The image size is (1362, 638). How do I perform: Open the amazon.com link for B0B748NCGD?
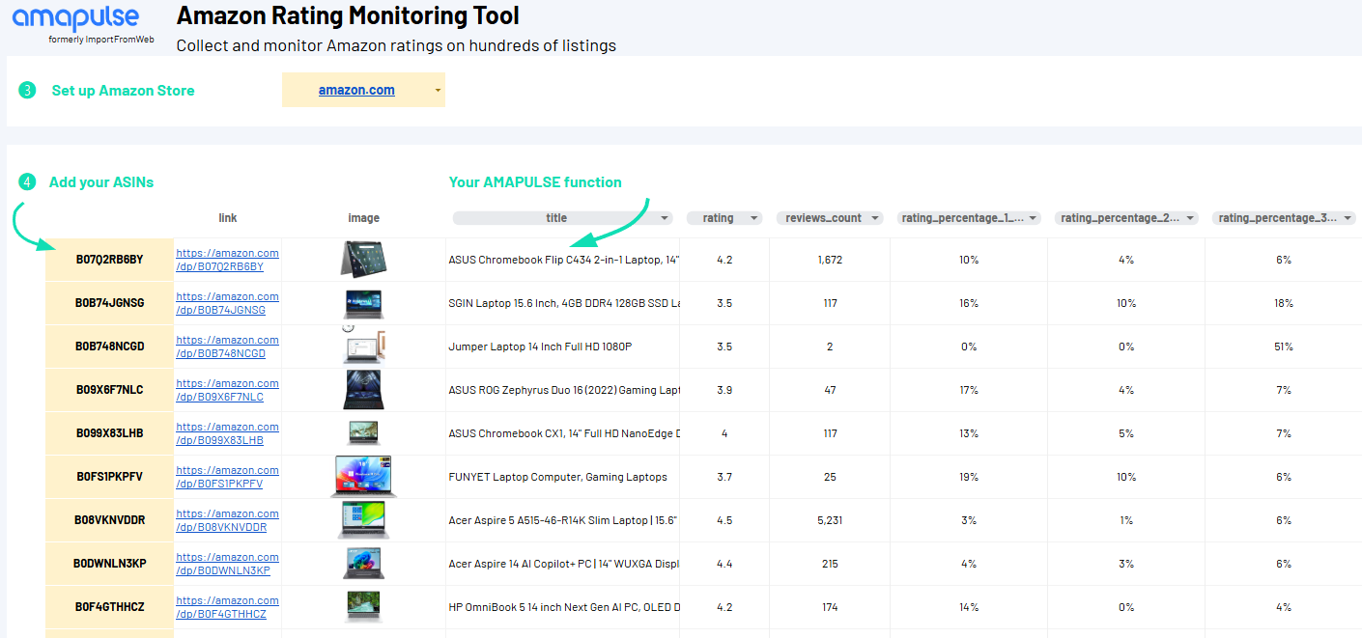click(227, 347)
